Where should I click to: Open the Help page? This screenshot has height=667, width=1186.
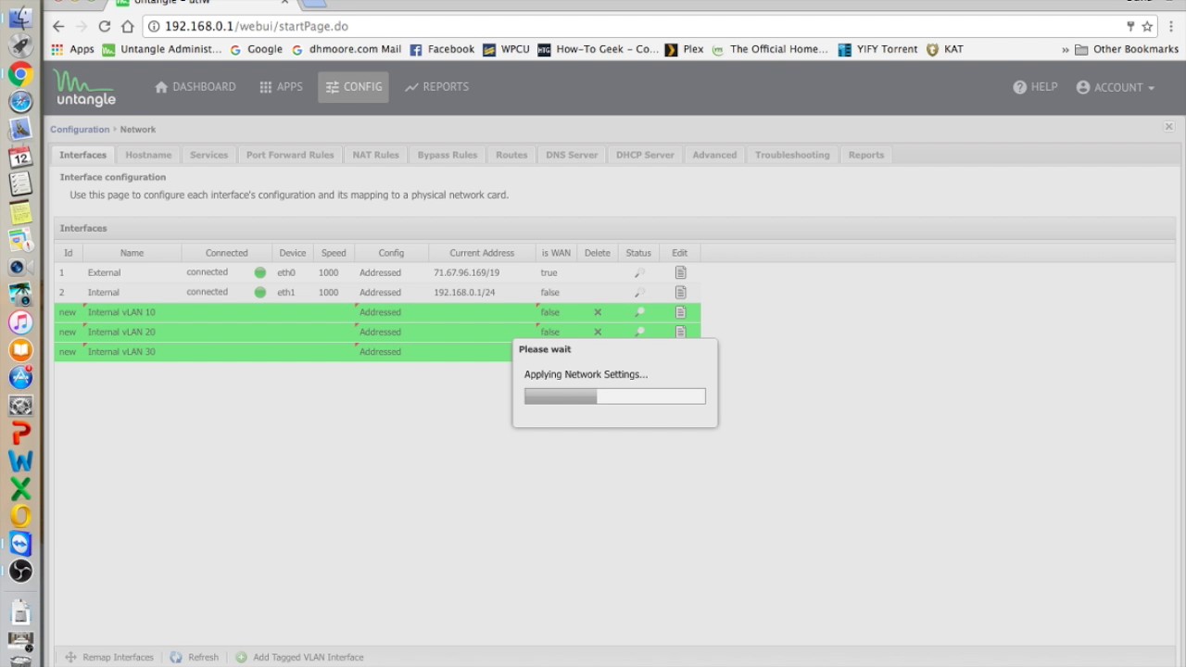(x=1035, y=87)
